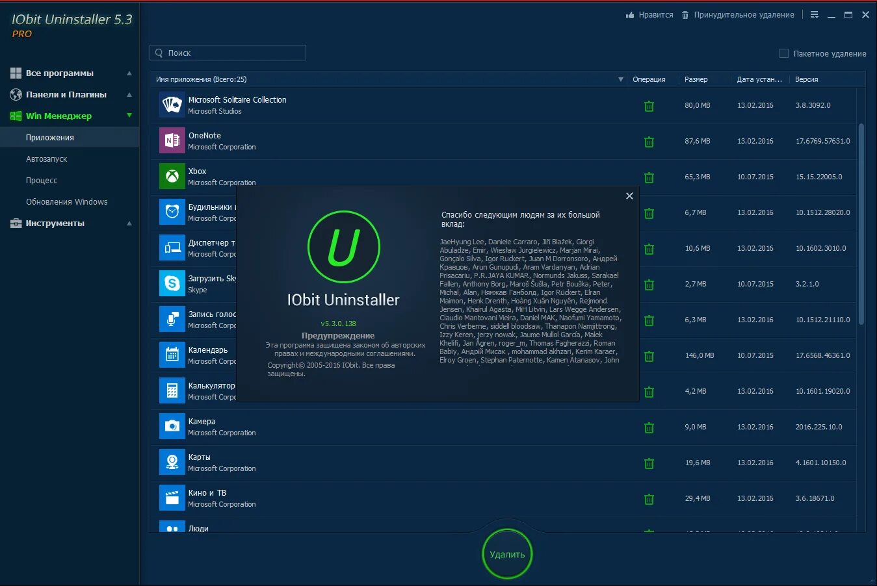Click version 2016.225.10.0 cell
Image resolution: width=877 pixels, height=586 pixels.
818,427
